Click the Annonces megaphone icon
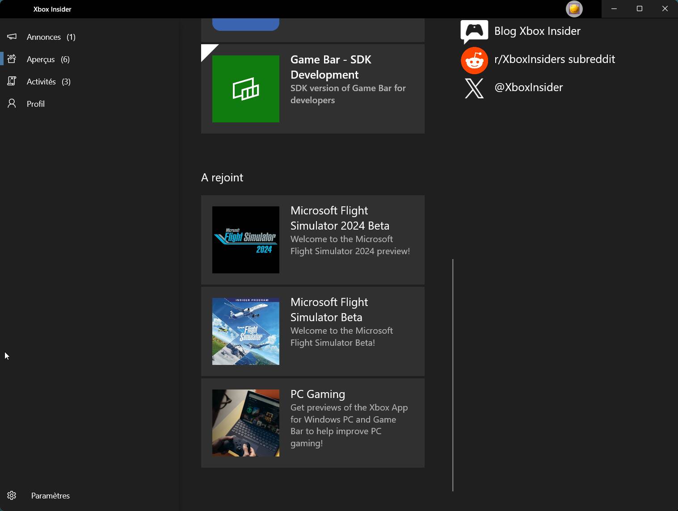The height and width of the screenshot is (511, 678). click(x=12, y=37)
